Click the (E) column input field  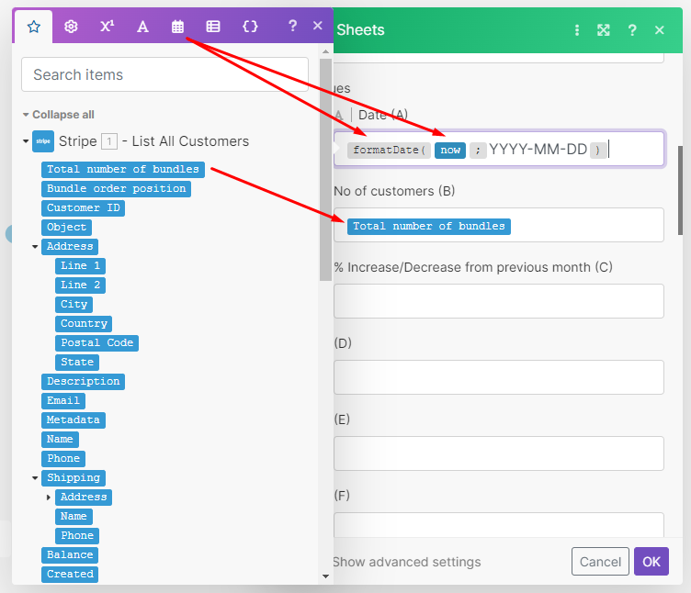[x=499, y=453]
